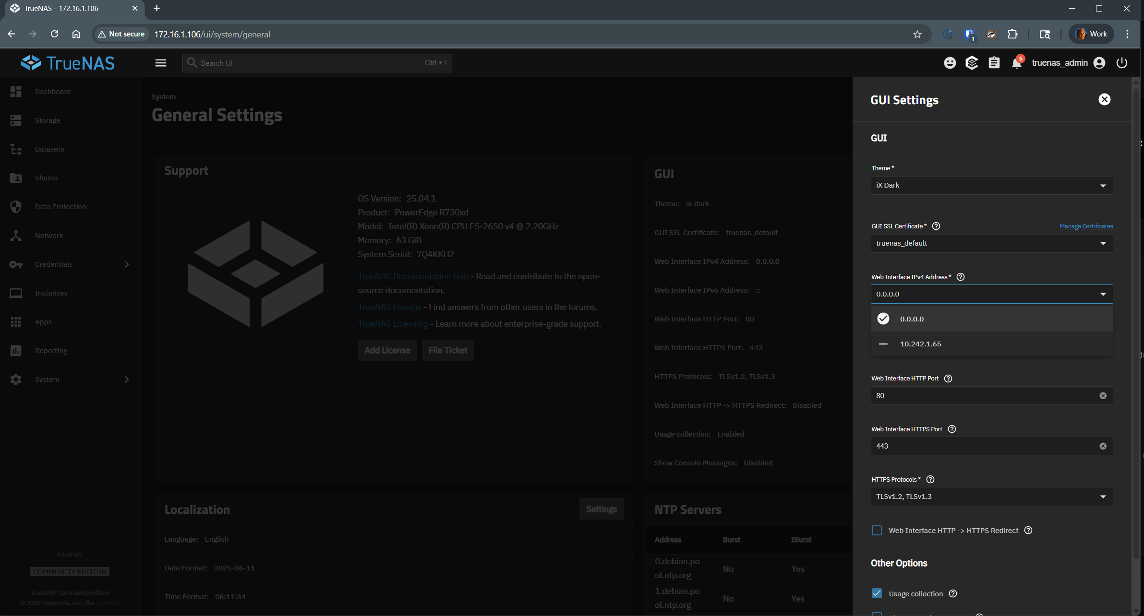Click the Reporting chart icon

pyautogui.click(x=16, y=351)
